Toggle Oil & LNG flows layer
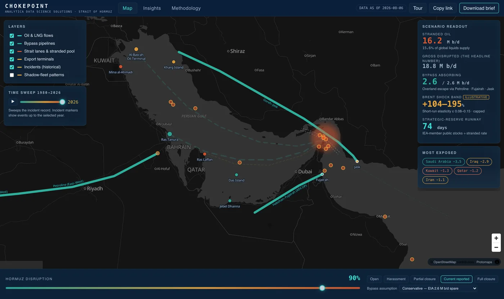 coord(12,36)
